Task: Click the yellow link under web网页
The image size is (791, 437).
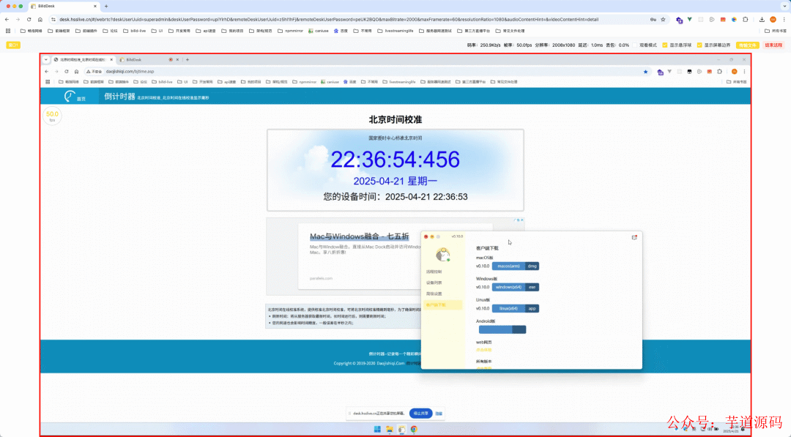Action: (x=484, y=350)
